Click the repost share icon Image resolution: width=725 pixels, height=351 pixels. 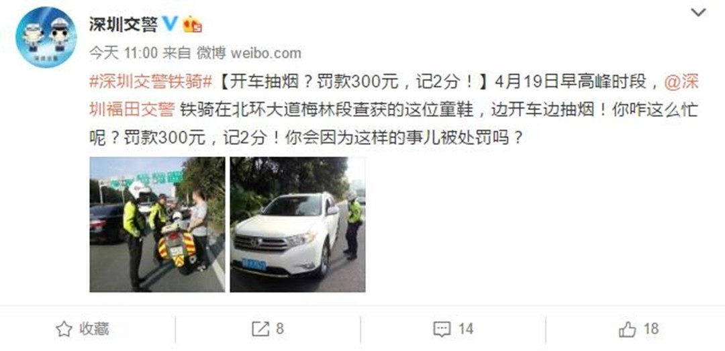260,329
